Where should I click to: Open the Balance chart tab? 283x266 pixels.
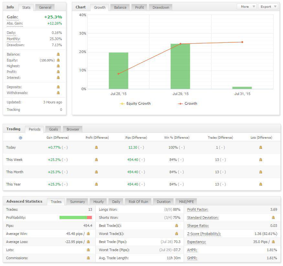coord(120,7)
